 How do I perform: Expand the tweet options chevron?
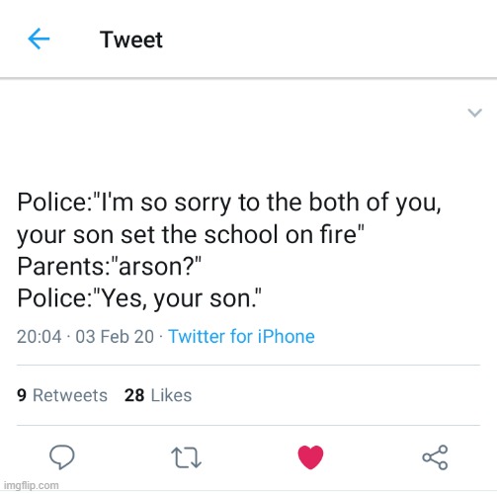point(475,113)
